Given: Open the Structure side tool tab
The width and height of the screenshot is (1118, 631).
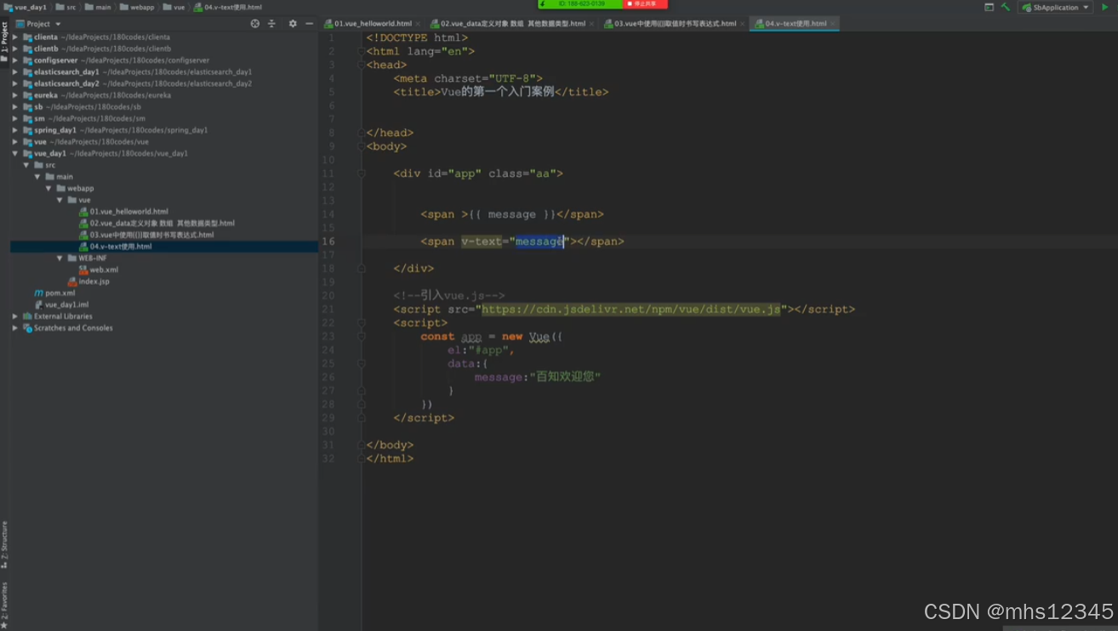Looking at the screenshot, I should coord(4,544).
